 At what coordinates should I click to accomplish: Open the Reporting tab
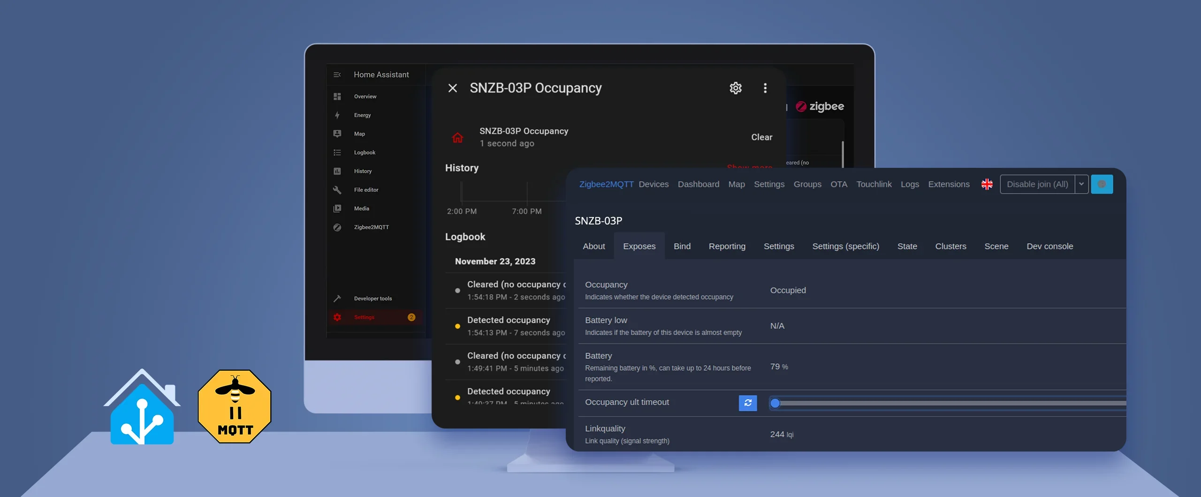pyautogui.click(x=727, y=247)
